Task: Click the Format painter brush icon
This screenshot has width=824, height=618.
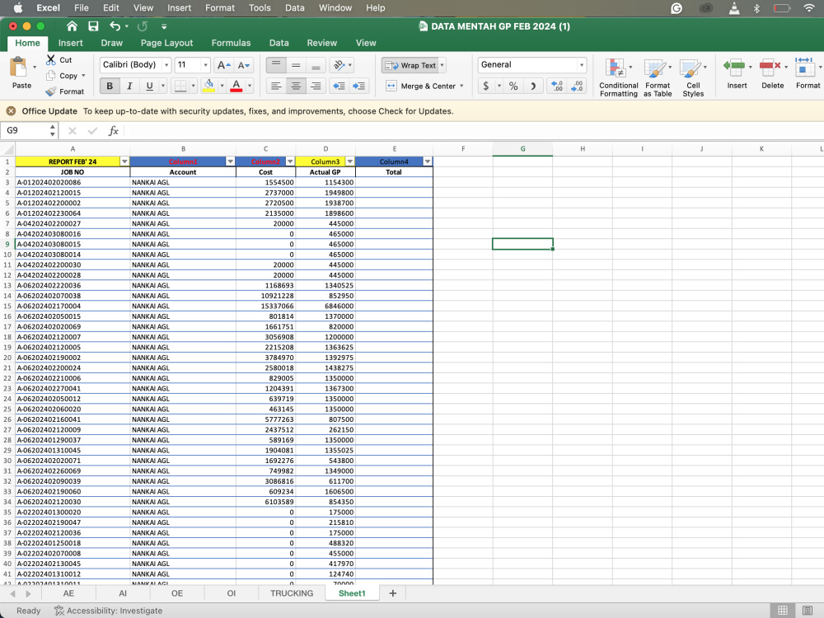Action: [x=50, y=91]
